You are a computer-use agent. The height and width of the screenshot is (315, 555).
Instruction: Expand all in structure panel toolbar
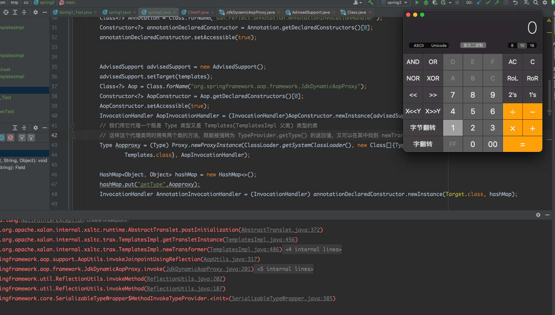pos(15,128)
